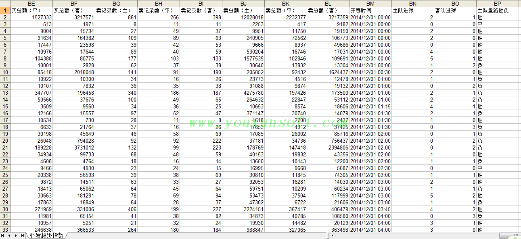
Task: Go to previous sheet with navigation arrow
Action: (9, 235)
